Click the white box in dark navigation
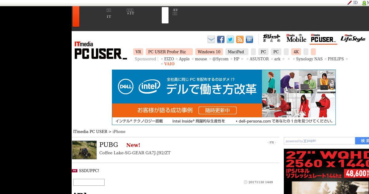 click(165, 15)
